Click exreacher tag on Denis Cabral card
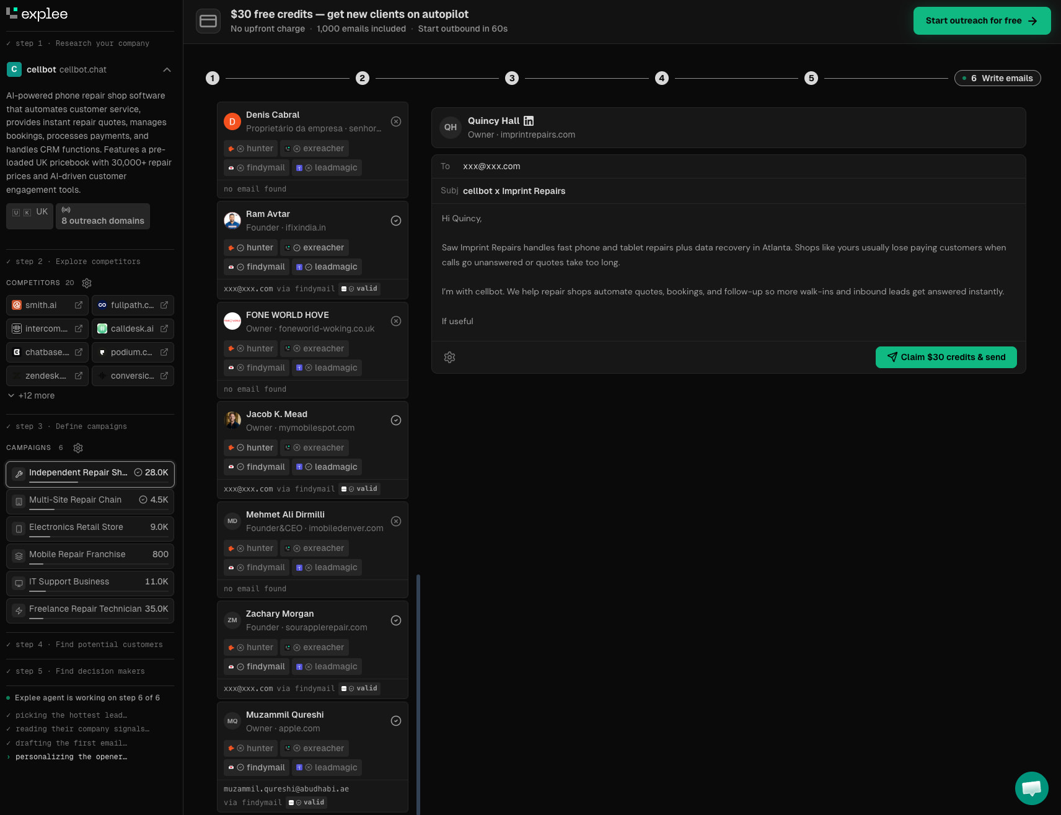The width and height of the screenshot is (1061, 815). [x=314, y=148]
